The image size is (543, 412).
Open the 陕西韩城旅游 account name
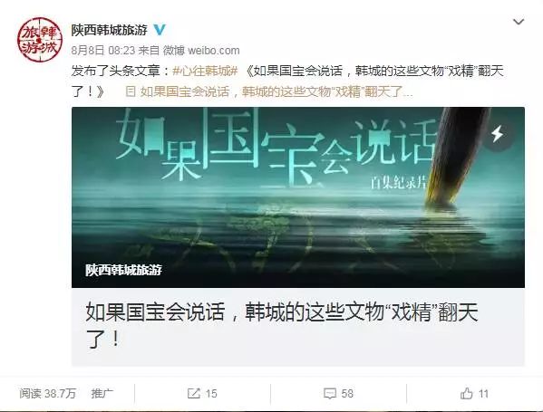(110, 30)
